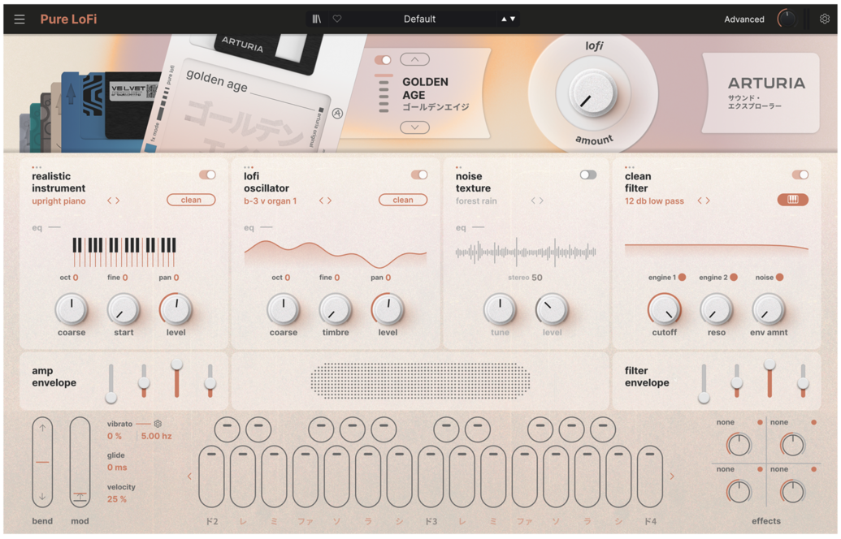Toggle the top-left effect slot power dot
Screen dimensions: 841x539
(760, 422)
